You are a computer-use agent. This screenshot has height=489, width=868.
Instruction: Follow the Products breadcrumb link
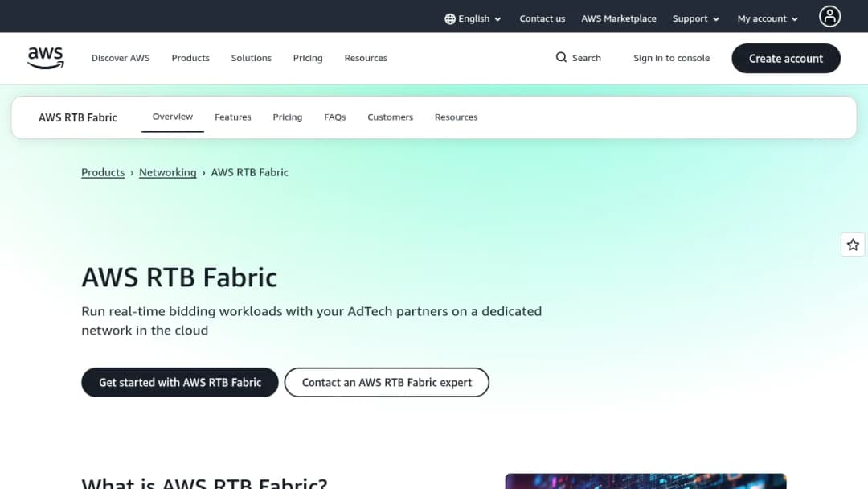pos(103,172)
